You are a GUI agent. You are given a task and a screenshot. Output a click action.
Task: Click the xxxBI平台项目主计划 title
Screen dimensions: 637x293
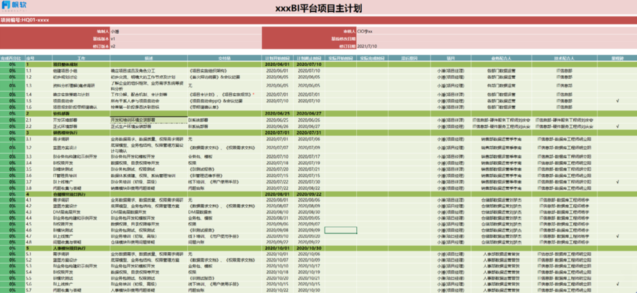click(x=318, y=8)
